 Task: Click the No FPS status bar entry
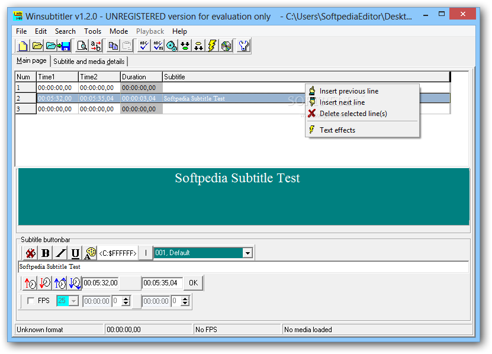click(x=237, y=330)
